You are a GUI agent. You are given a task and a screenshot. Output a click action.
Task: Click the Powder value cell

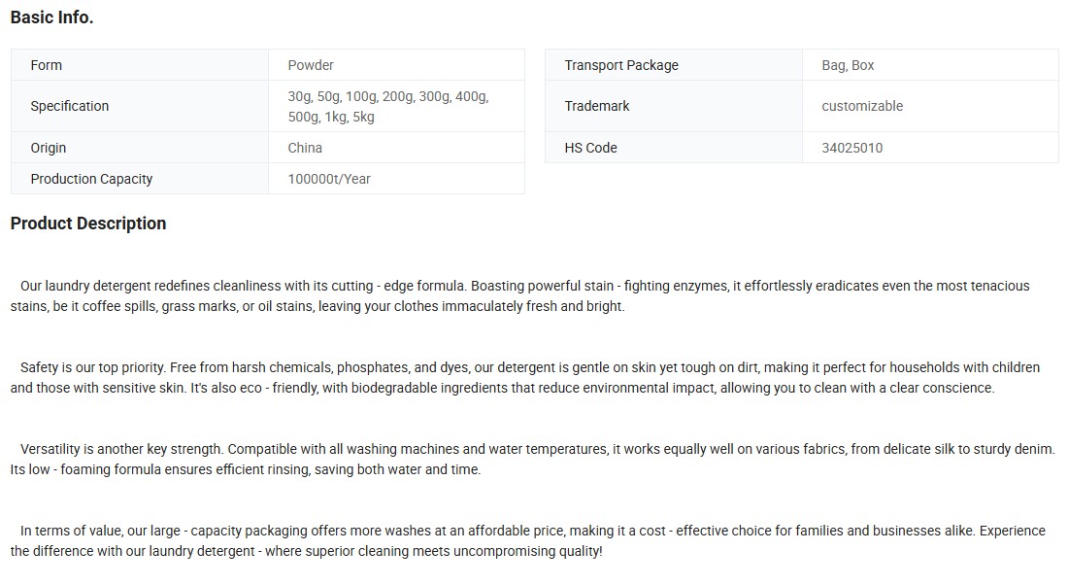[x=311, y=65]
